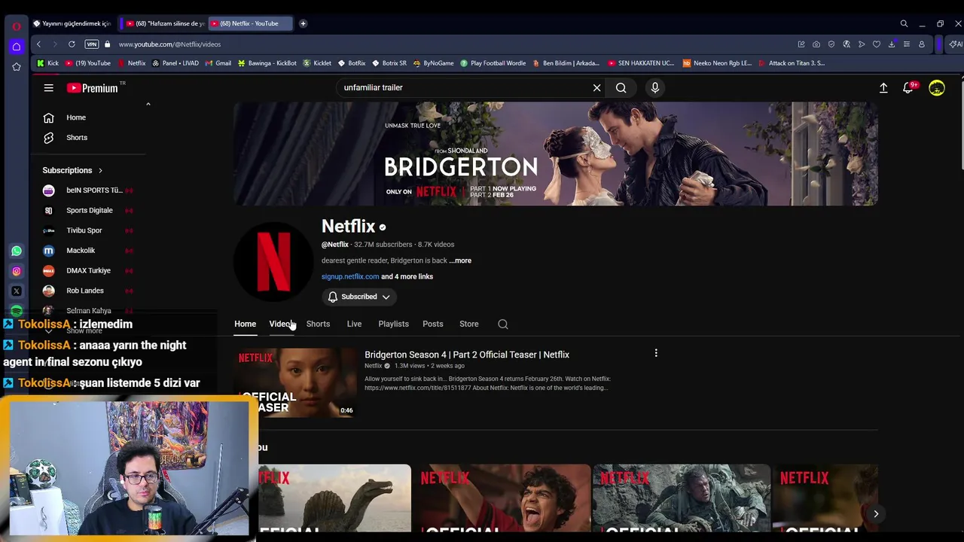Reload the current page
Image resolution: width=964 pixels, height=542 pixels.
pyautogui.click(x=72, y=44)
